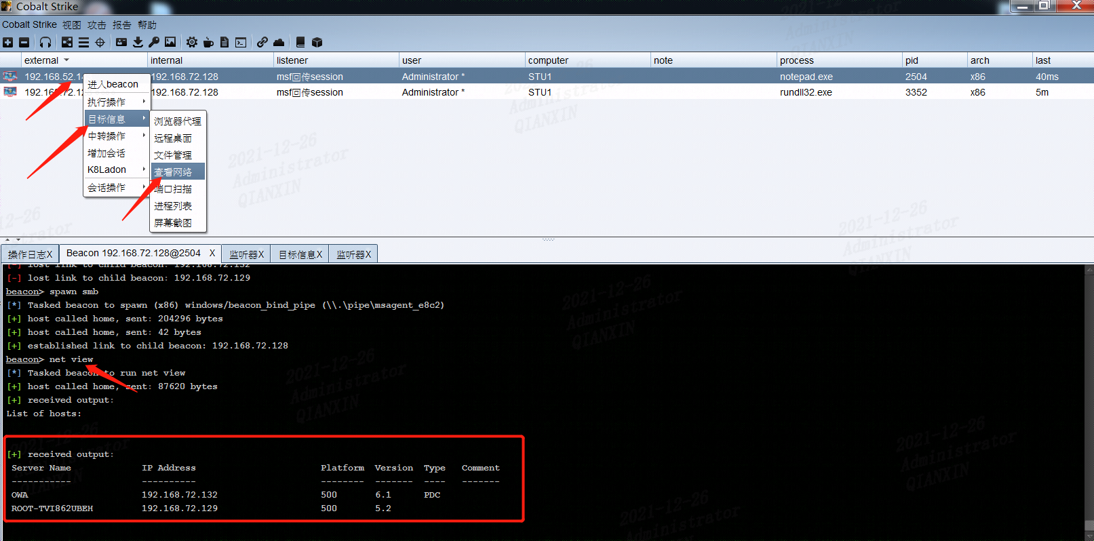1094x541 pixels.
Task: Show target table with crosshair icon
Action: (x=100, y=42)
